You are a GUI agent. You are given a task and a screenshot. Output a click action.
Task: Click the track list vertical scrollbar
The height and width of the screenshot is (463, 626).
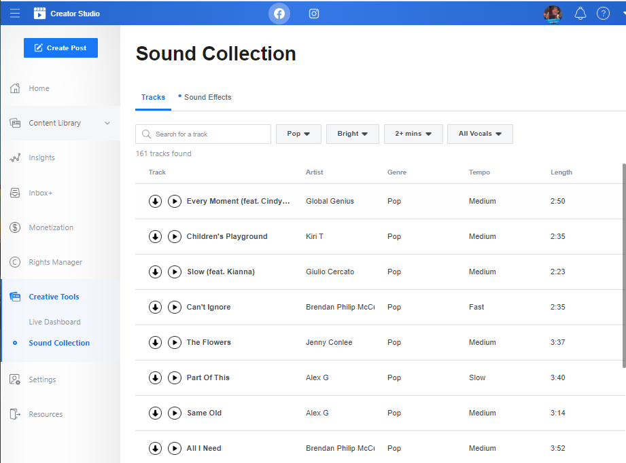[x=624, y=265]
